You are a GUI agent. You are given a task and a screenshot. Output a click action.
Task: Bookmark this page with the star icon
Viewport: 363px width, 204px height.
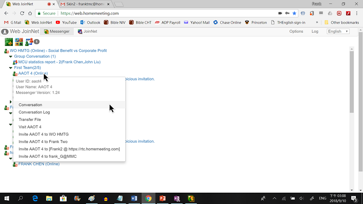295,14
